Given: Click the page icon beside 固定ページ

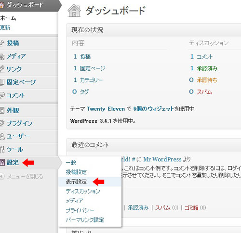Looking at the screenshot, I should coord(2,82).
